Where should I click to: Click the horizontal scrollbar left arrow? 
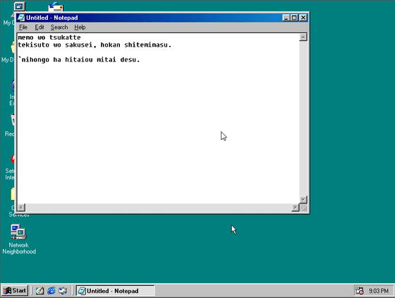pos(21,208)
